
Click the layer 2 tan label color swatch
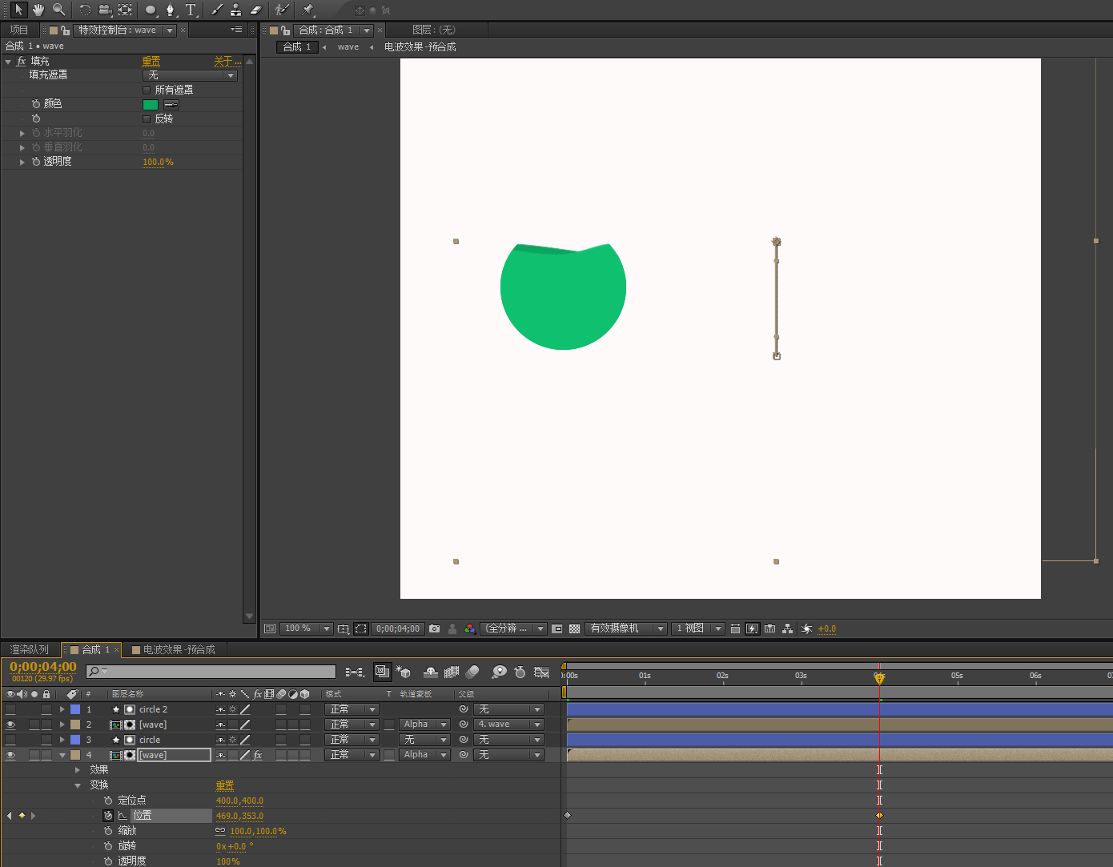click(75, 725)
